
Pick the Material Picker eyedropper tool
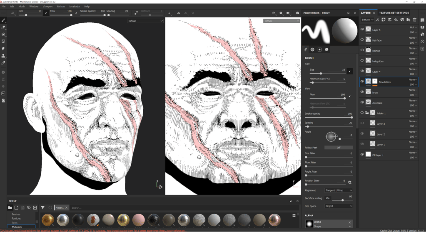3,63
